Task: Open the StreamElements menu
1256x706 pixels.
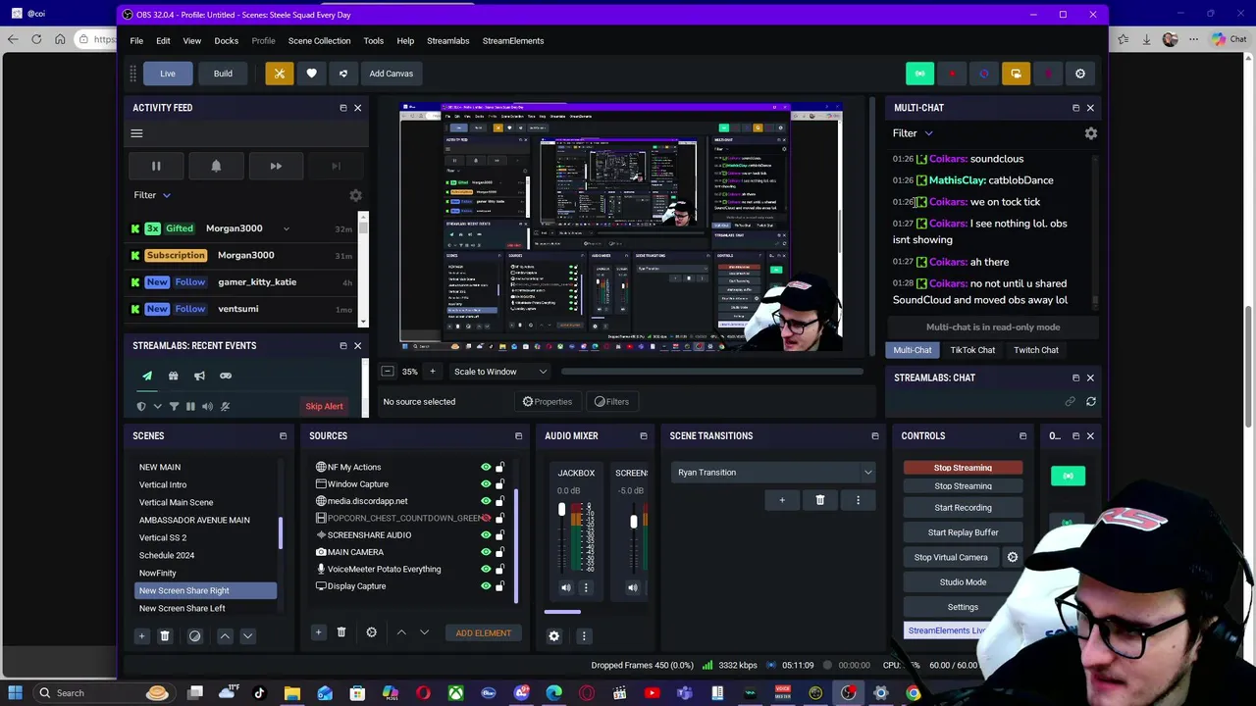Action: point(512,41)
